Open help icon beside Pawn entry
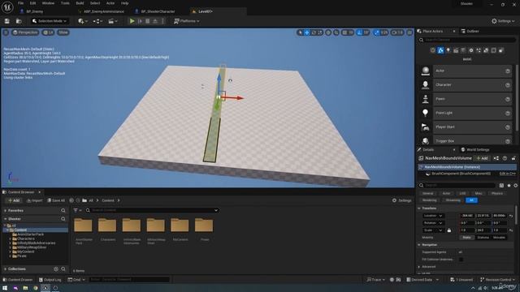 (x=507, y=99)
